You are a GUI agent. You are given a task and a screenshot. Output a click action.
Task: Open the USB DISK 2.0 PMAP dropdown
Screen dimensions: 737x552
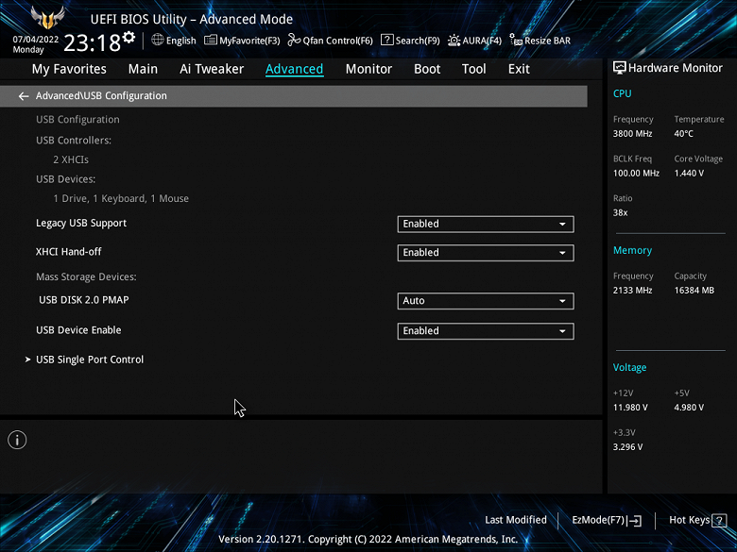coord(486,301)
